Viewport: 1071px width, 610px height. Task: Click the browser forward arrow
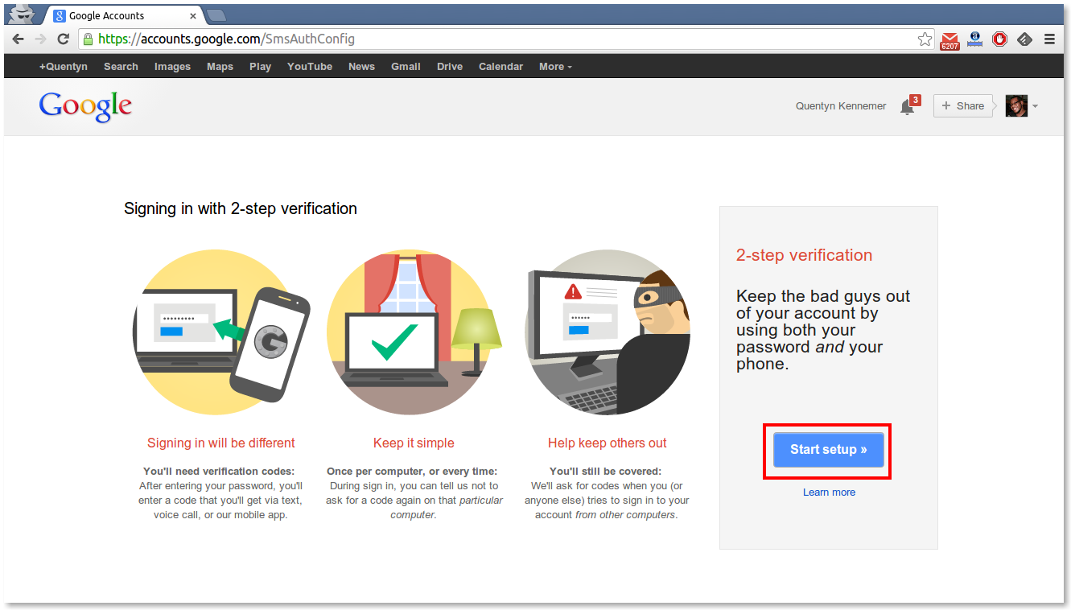[x=40, y=39]
